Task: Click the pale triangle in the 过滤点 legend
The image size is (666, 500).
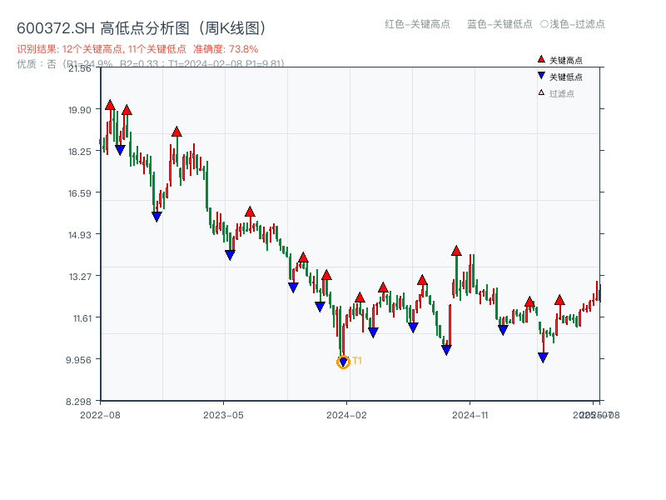Action: pos(541,92)
